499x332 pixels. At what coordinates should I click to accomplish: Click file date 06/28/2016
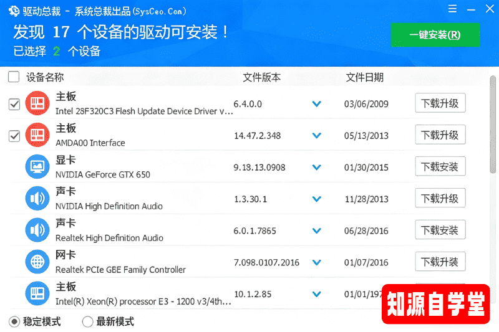tap(366, 231)
